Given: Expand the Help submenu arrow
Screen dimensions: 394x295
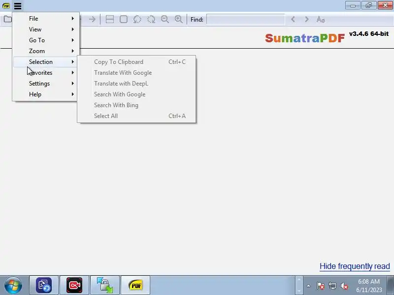Looking at the screenshot, I should click(x=72, y=94).
